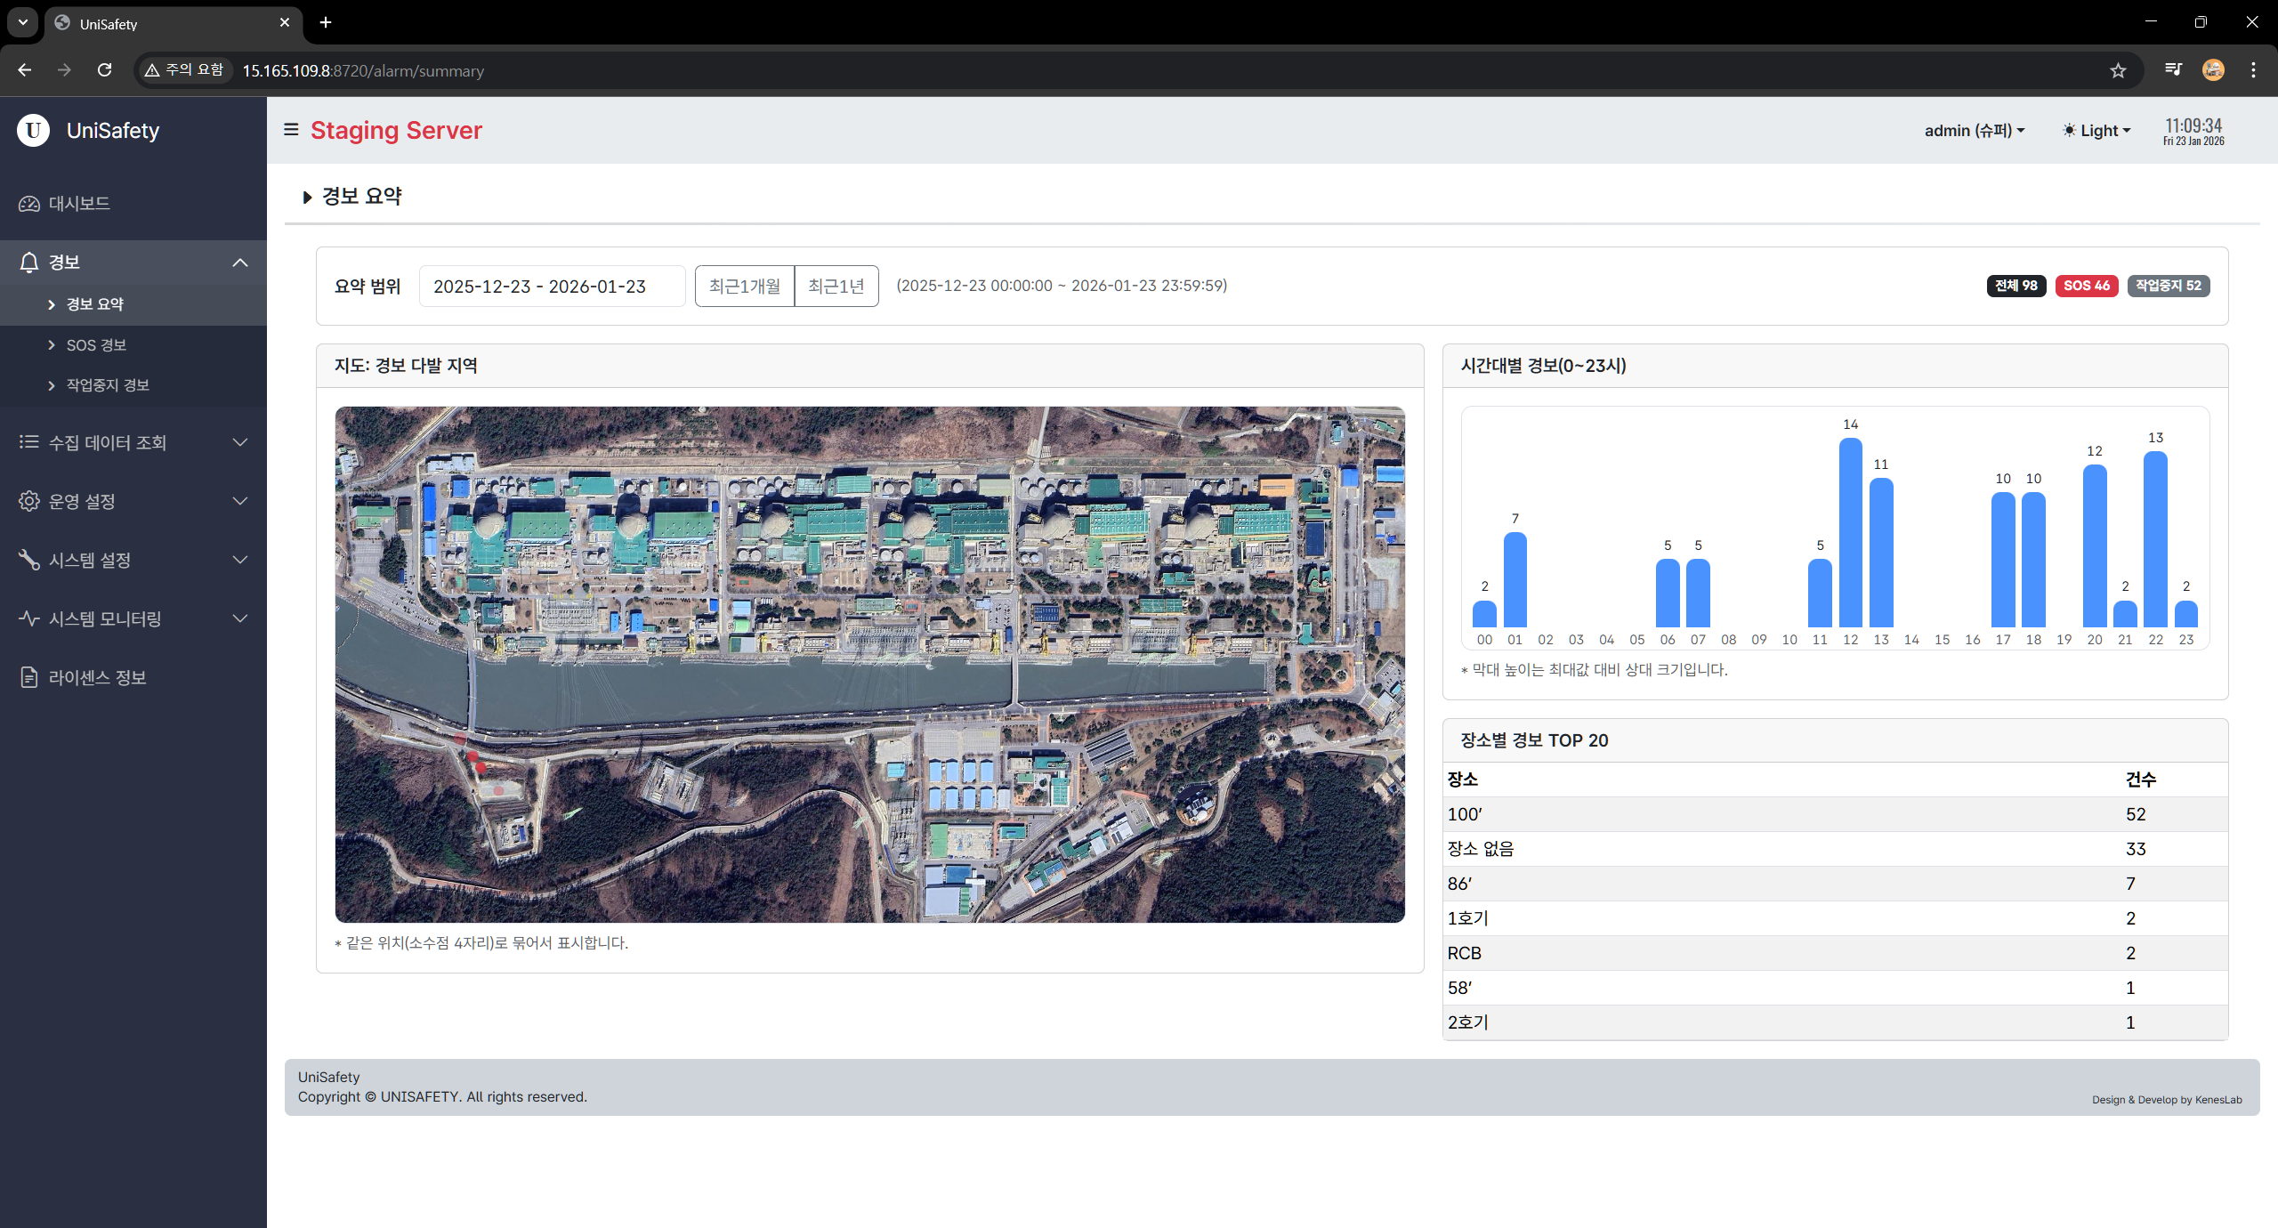Click the browser address bar URL
Screen dimensions: 2278x1228
point(363,70)
